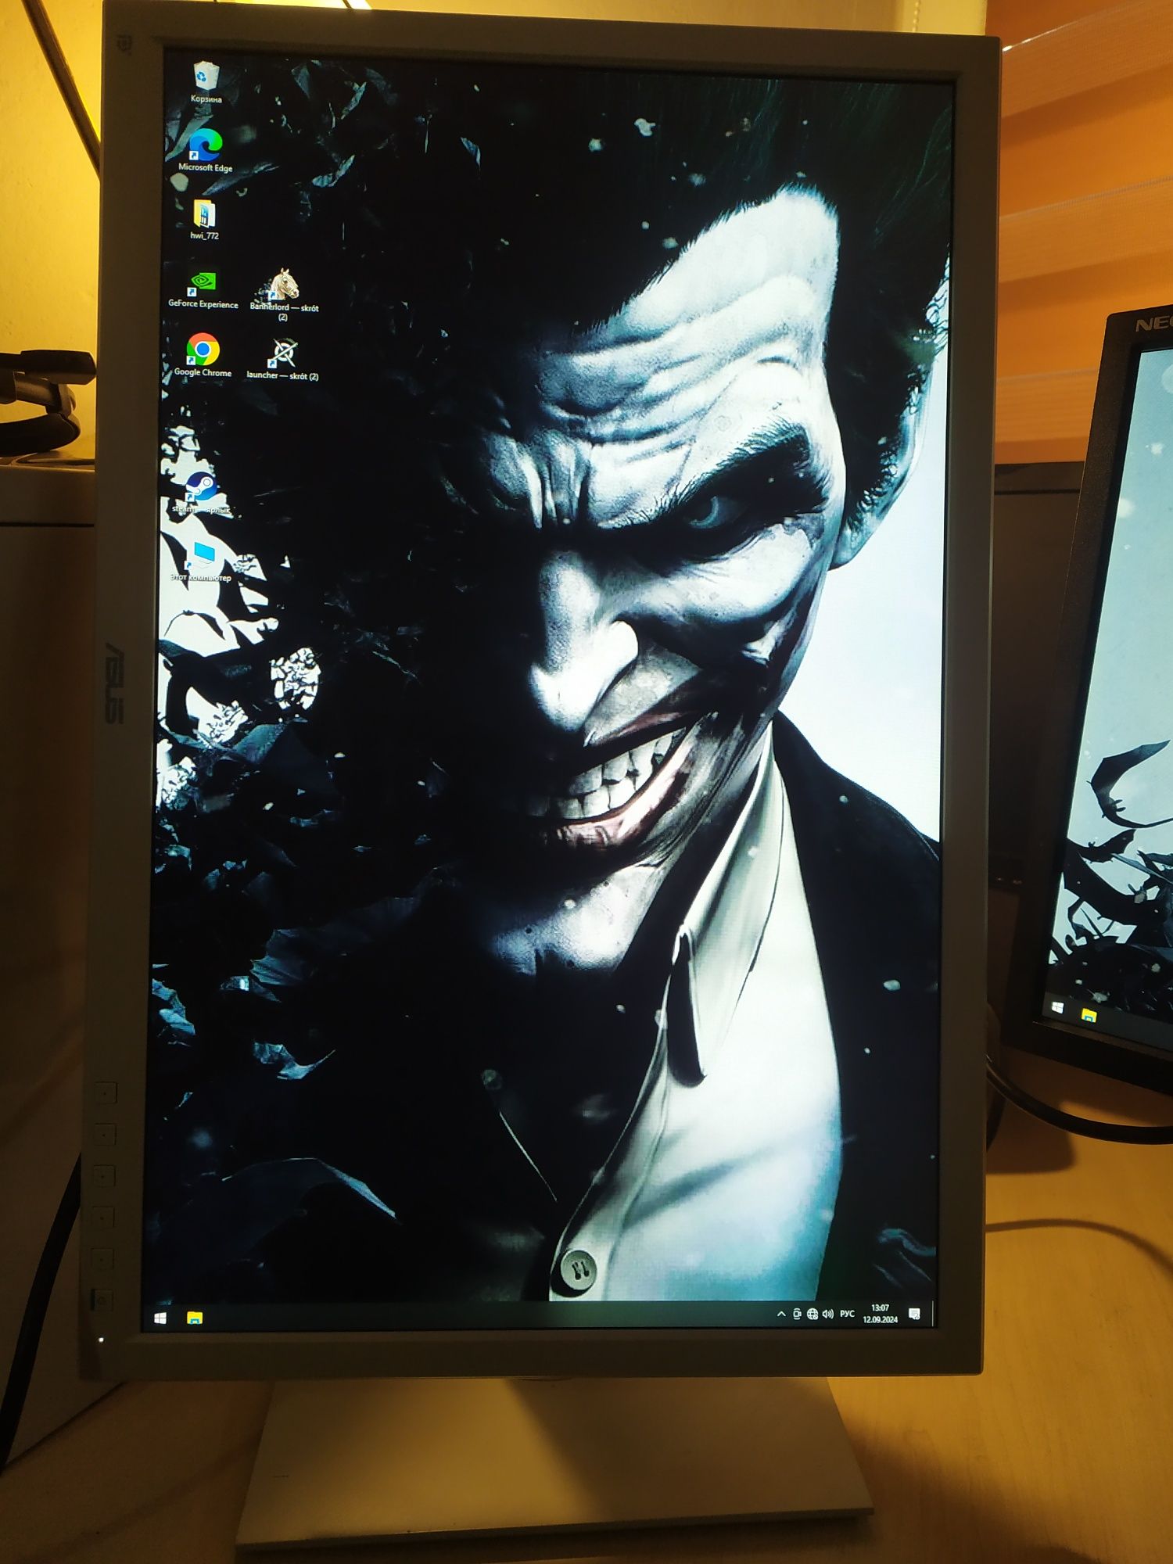Open File Explorer on the NEC monitor taskbar
This screenshot has width=1173, height=1564.
pyautogui.click(x=1089, y=1015)
